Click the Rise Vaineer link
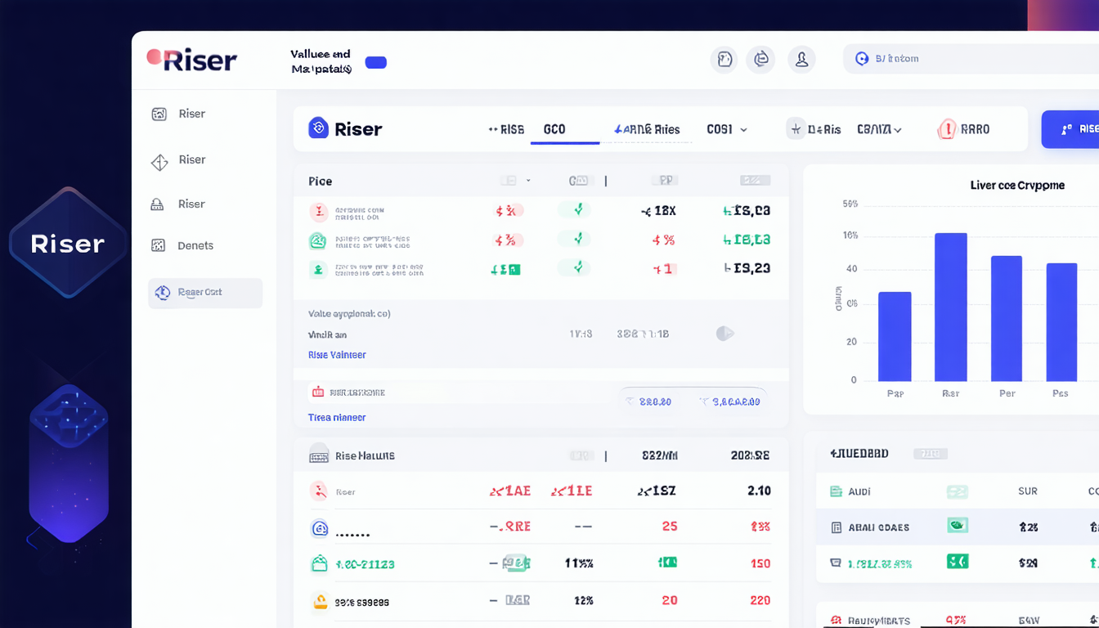The width and height of the screenshot is (1099, 628). (x=337, y=355)
